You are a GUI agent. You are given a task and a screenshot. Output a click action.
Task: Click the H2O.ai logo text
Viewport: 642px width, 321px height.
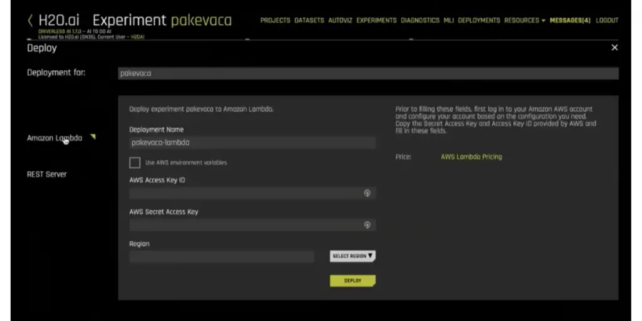59,20
